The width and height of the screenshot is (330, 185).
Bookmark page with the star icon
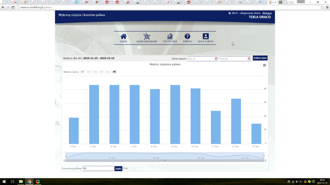click(322, 7)
